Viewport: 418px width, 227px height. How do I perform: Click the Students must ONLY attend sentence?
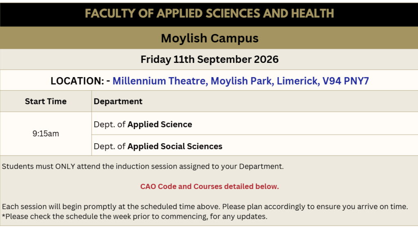tap(142, 167)
